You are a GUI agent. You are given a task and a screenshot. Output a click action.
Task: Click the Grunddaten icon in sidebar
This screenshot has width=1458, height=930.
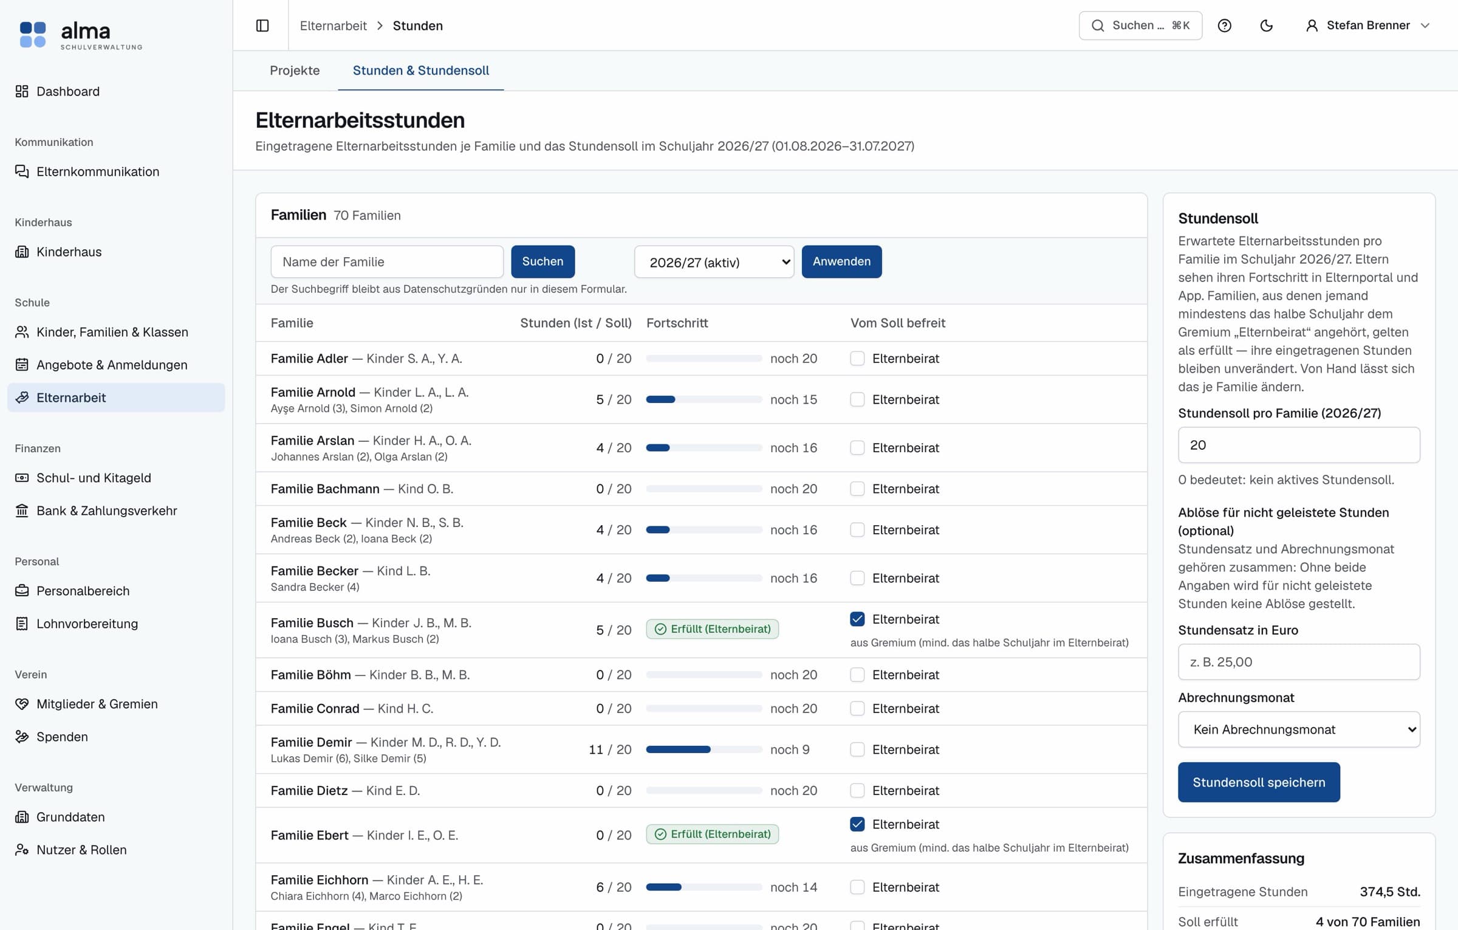click(x=22, y=817)
